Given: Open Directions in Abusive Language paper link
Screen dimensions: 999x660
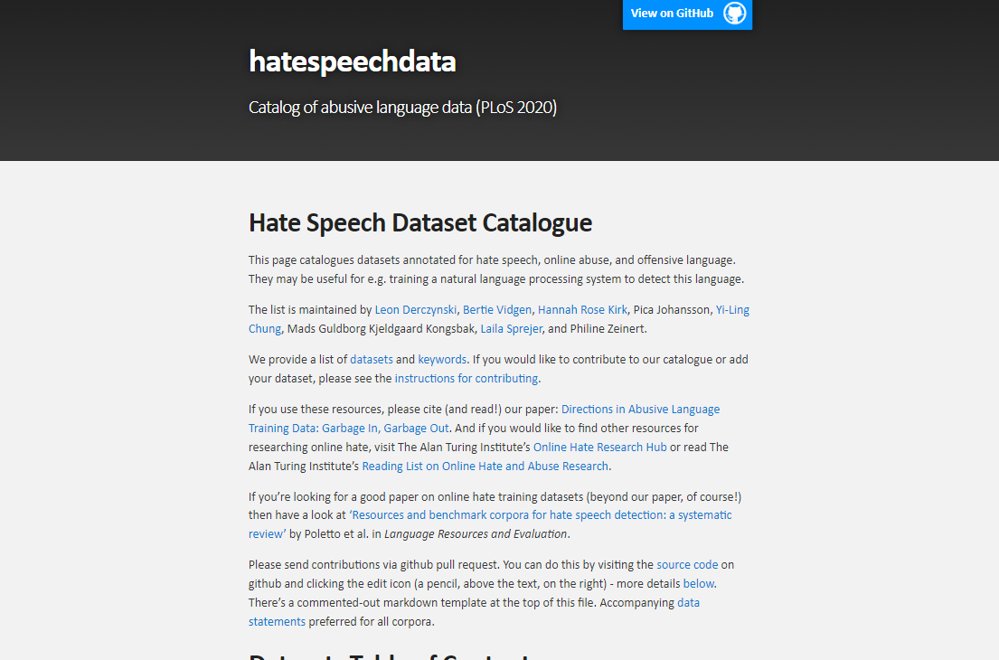Looking at the screenshot, I should [x=640, y=409].
